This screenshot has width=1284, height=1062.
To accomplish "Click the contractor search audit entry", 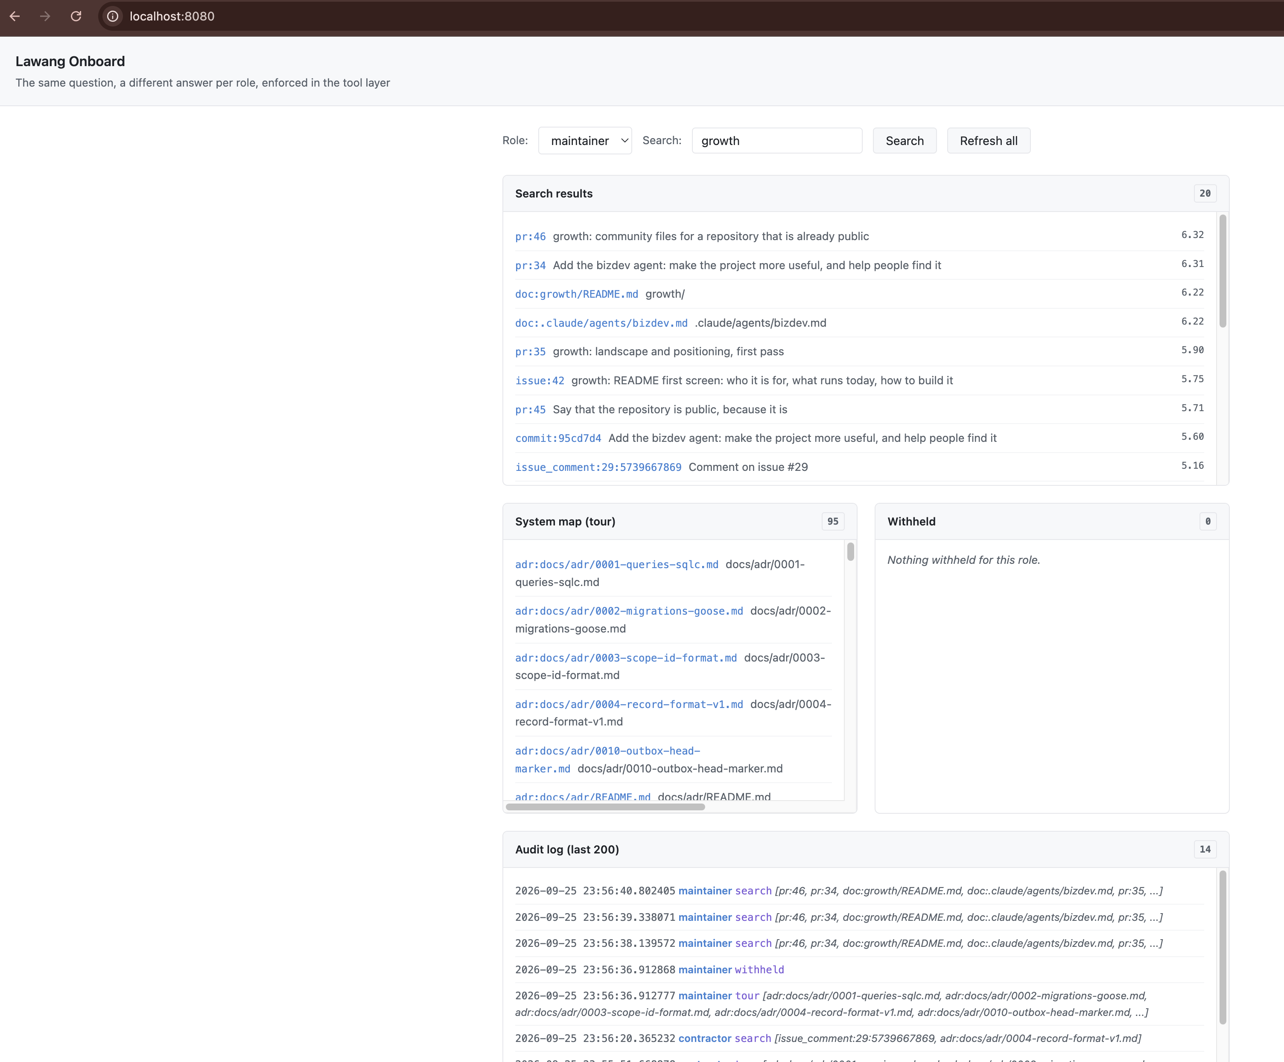I will point(859,1038).
